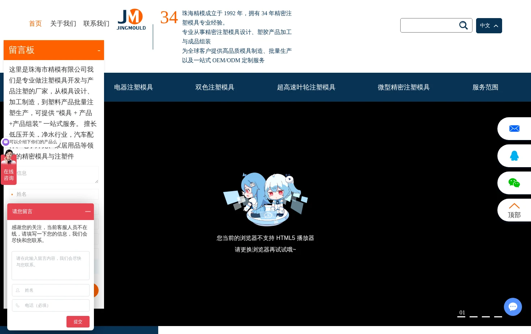Select 微型精密注塑模具 menu item

click(x=404, y=87)
